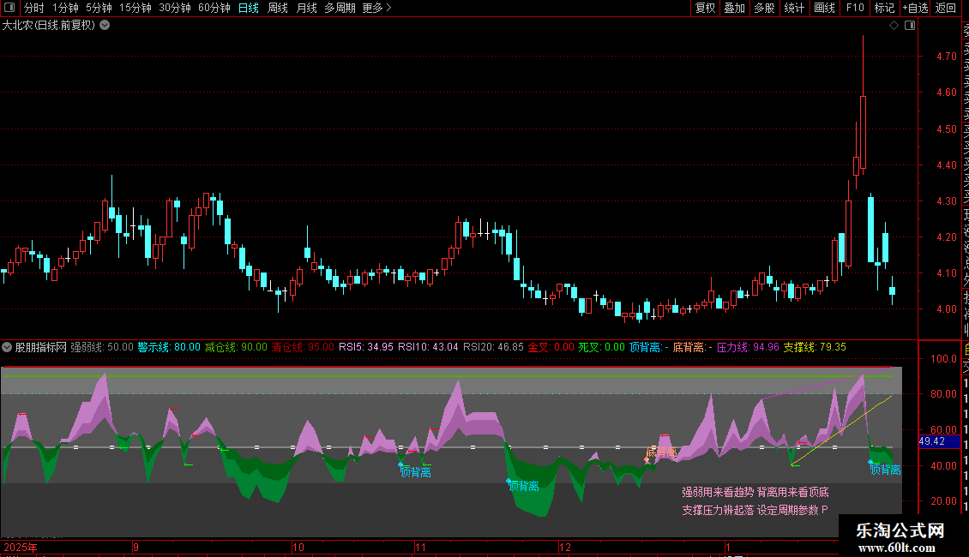969x557 pixels.
Task: Click the 4.00 price axis label
Action: tap(946, 309)
